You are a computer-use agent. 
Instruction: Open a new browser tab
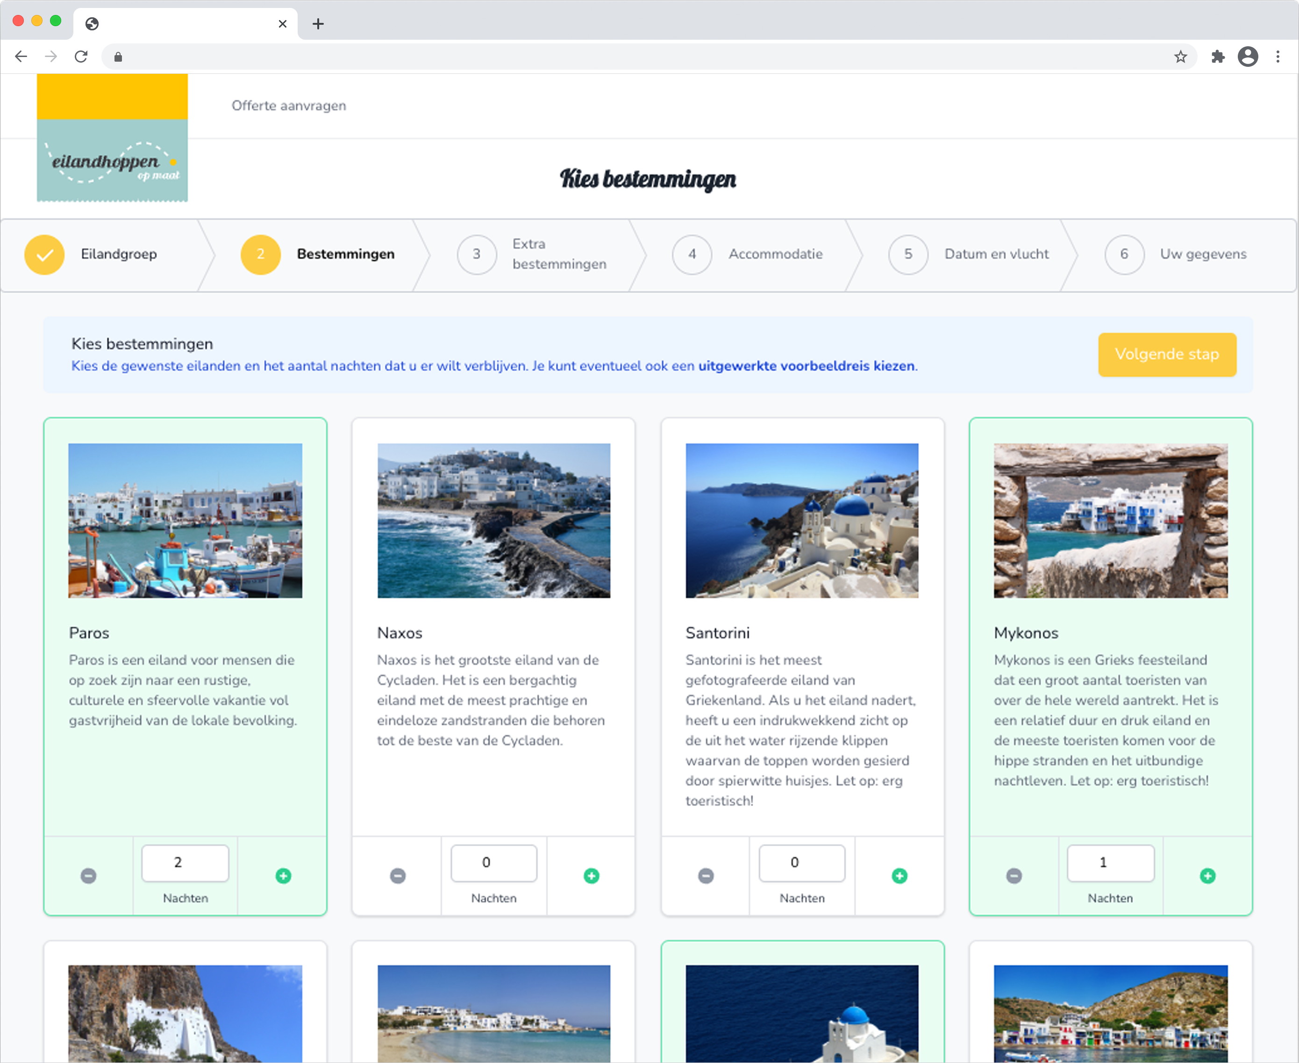318,24
